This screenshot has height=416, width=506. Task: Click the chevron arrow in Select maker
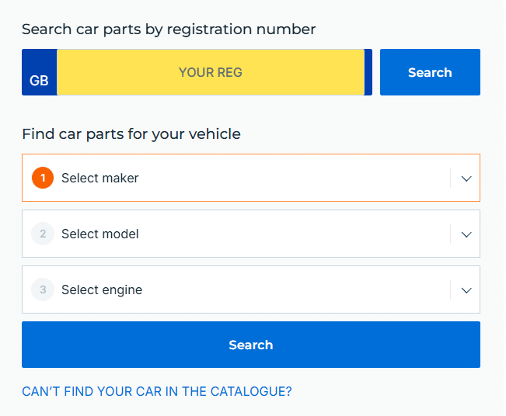click(x=466, y=179)
